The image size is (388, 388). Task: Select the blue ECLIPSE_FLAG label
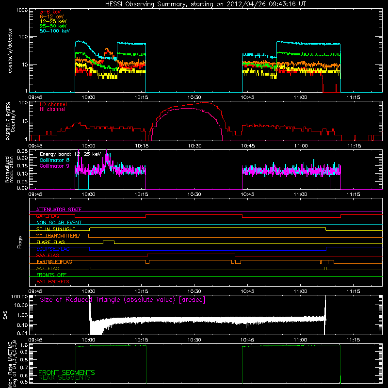point(53,249)
